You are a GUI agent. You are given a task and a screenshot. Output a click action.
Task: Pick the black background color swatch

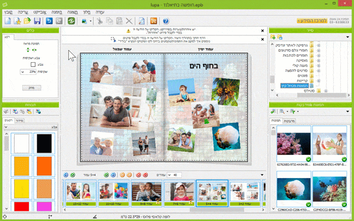(x=45, y=144)
